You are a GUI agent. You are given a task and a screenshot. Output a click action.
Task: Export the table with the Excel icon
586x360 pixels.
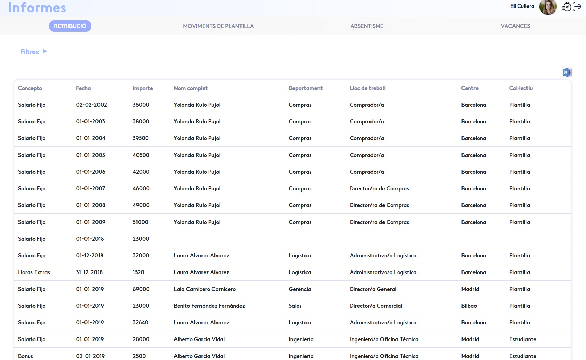pyautogui.click(x=567, y=72)
